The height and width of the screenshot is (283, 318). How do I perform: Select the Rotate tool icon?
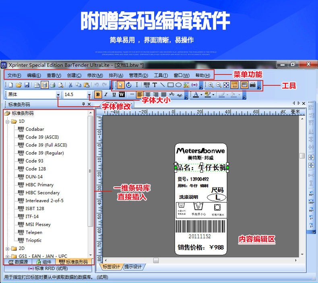129,85
